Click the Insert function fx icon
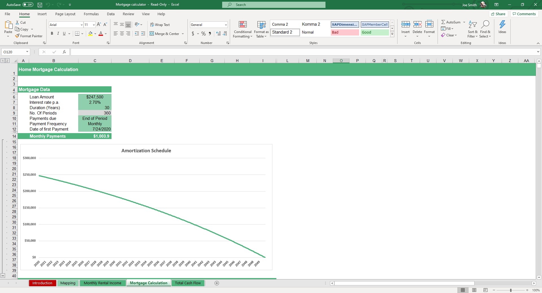This screenshot has width=542, height=293. click(64, 52)
